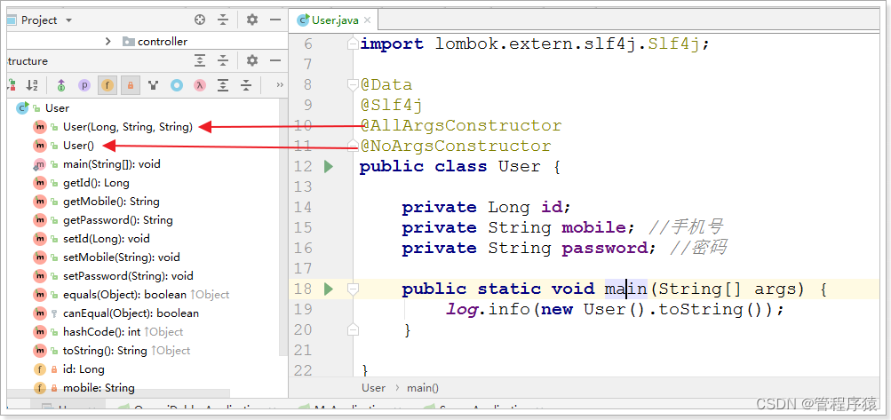The height and width of the screenshot is (420, 891).
Task: Select main(String[]): void in Structure tree
Action: click(111, 164)
